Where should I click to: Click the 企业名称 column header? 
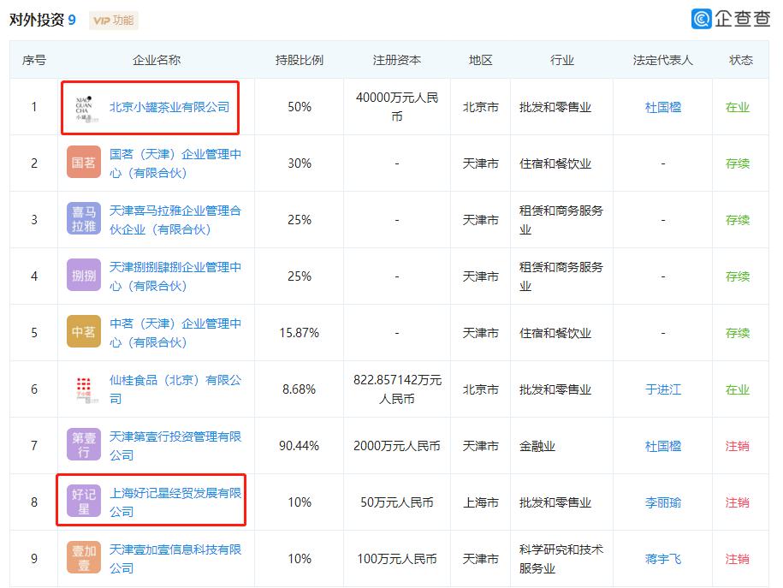[x=157, y=60]
